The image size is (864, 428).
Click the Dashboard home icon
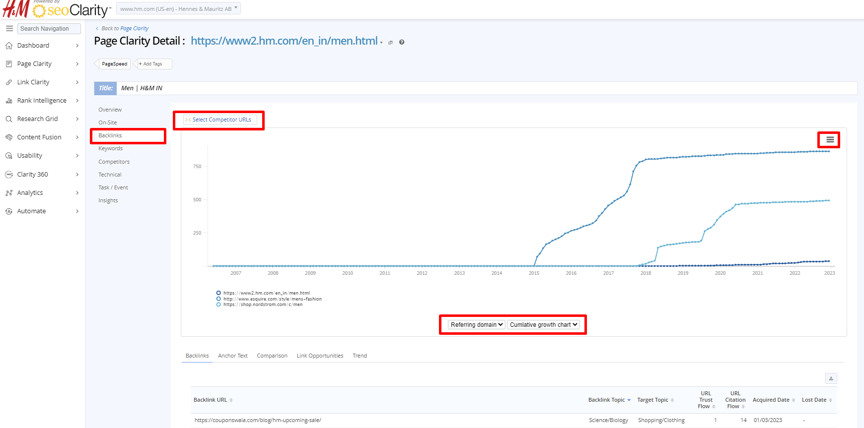coord(9,46)
